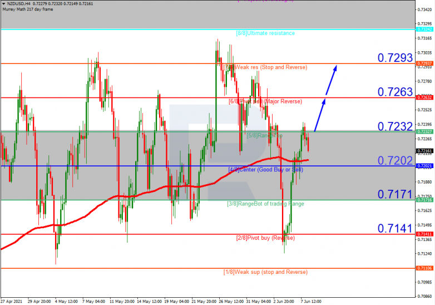Click the [6/8]Pivot sell (Major Reverse) label
This screenshot has height=305, width=435.
[265, 102]
